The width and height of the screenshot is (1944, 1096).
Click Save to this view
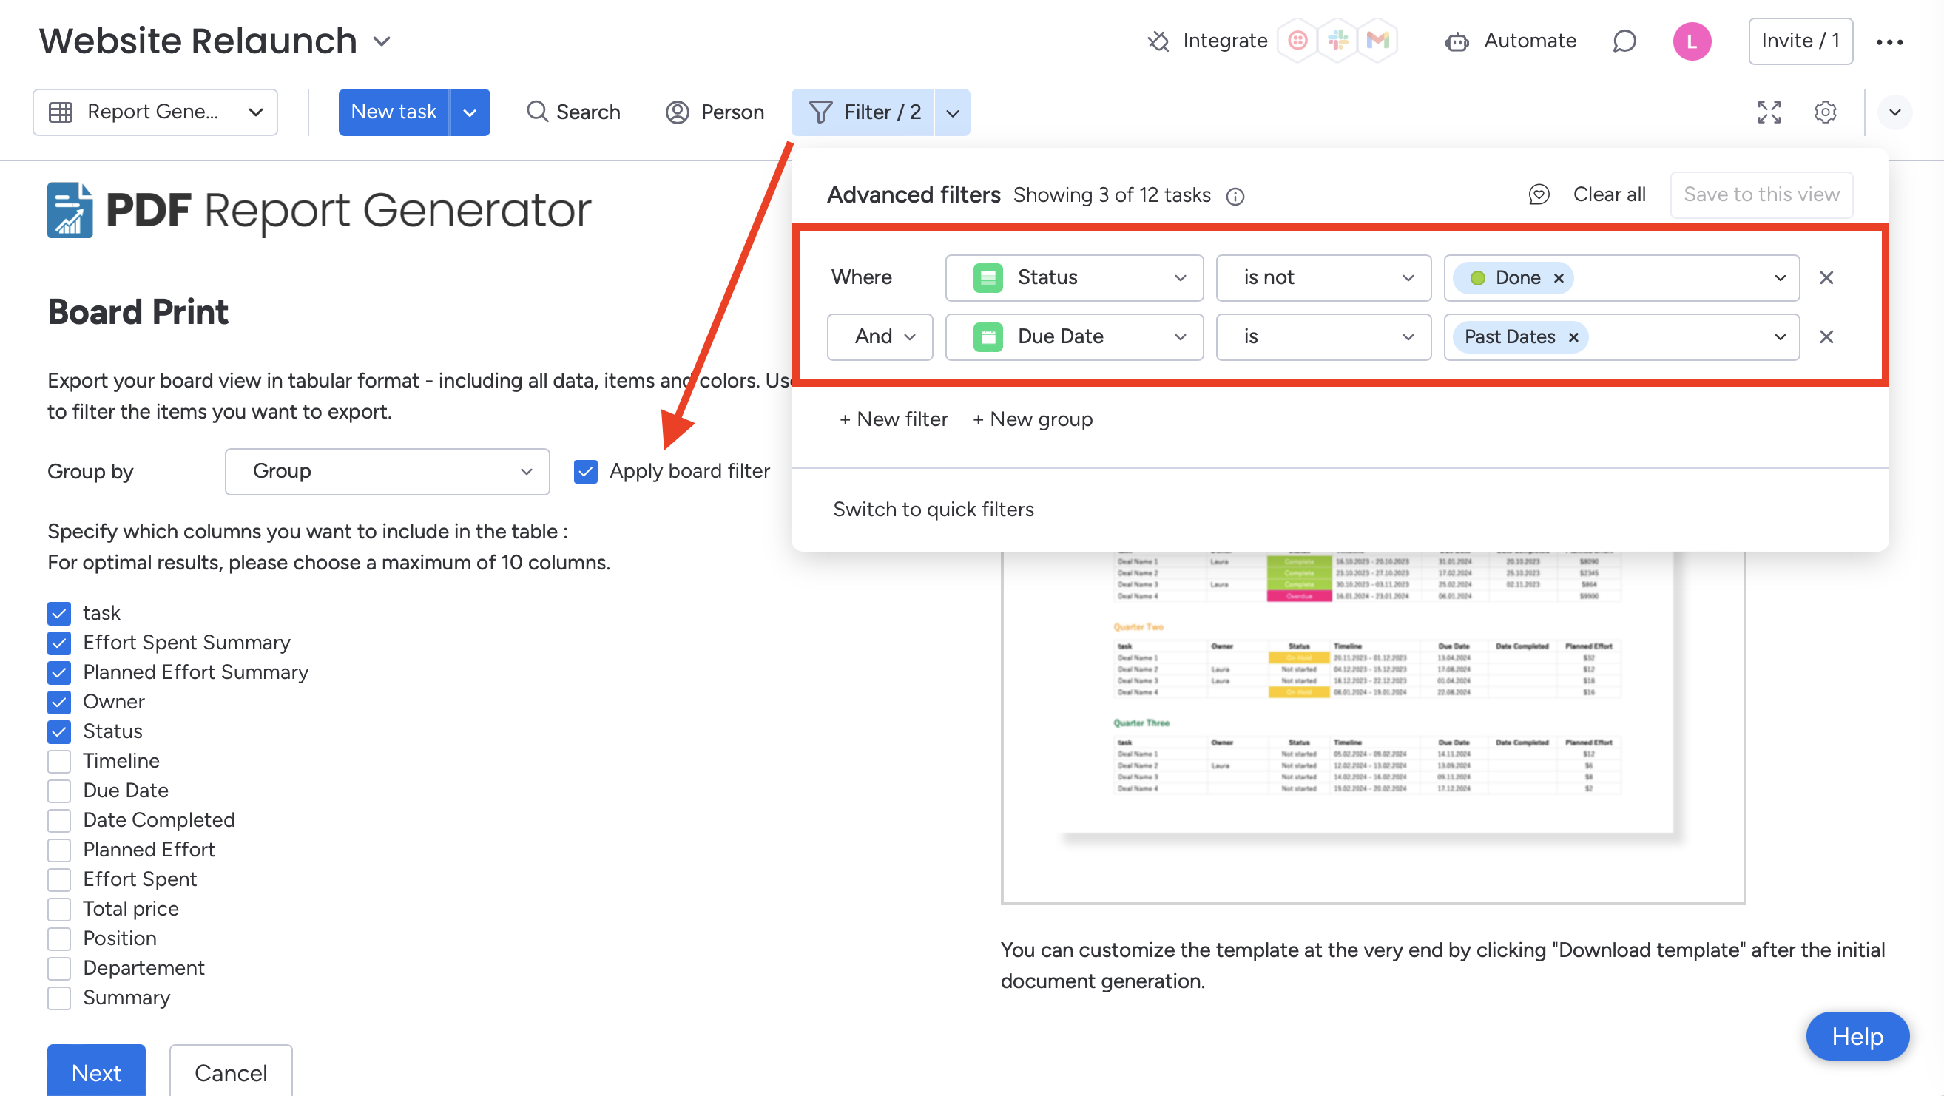click(1761, 194)
